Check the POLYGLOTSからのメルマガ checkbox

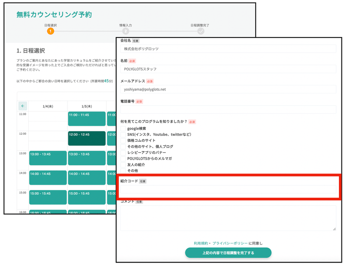tap(123, 158)
